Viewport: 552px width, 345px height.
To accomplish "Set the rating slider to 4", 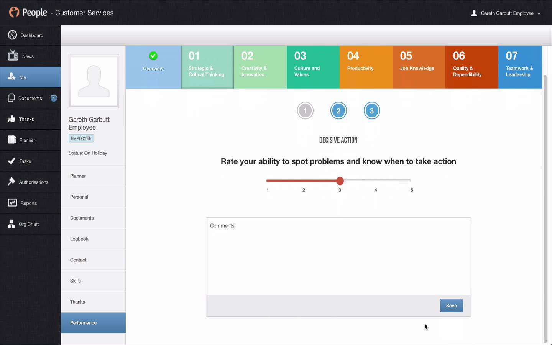I will tap(376, 181).
